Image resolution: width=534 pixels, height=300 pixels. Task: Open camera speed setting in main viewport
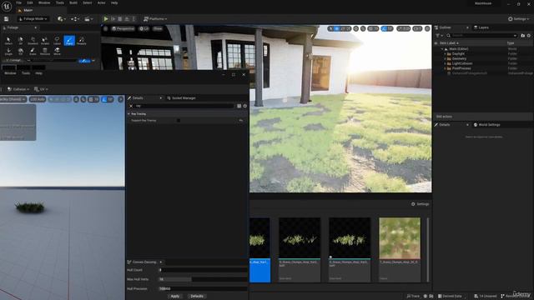point(417,29)
